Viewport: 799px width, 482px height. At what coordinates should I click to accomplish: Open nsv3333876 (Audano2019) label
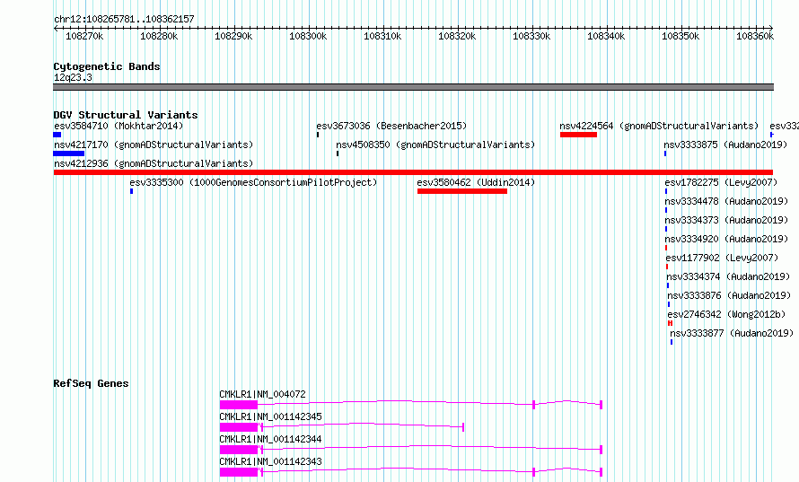coord(729,295)
